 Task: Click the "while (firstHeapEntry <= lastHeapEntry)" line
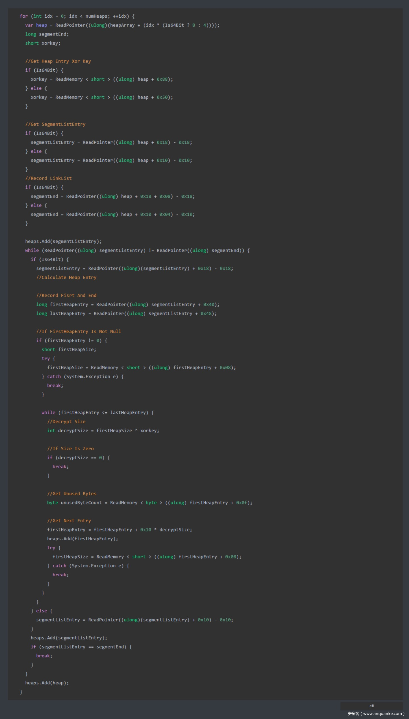coord(97,413)
